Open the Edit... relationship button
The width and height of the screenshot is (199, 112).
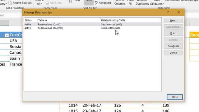coord(173,33)
